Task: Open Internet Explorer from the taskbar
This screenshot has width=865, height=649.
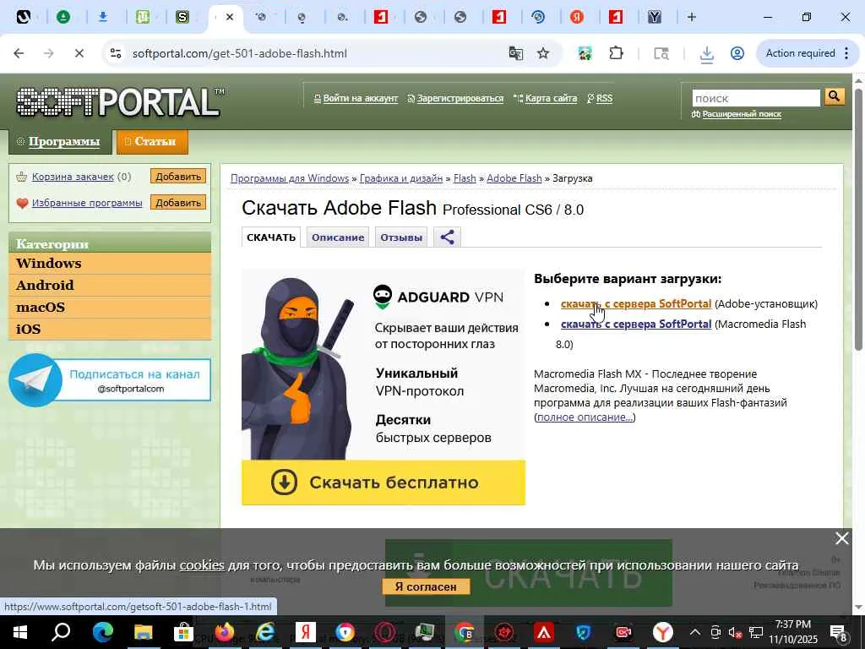Action: (x=264, y=632)
